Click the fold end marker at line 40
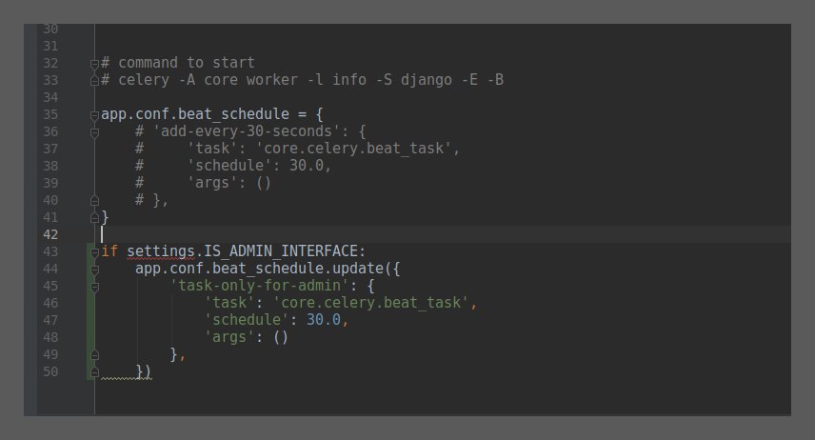This screenshot has height=440, width=815. (x=94, y=201)
